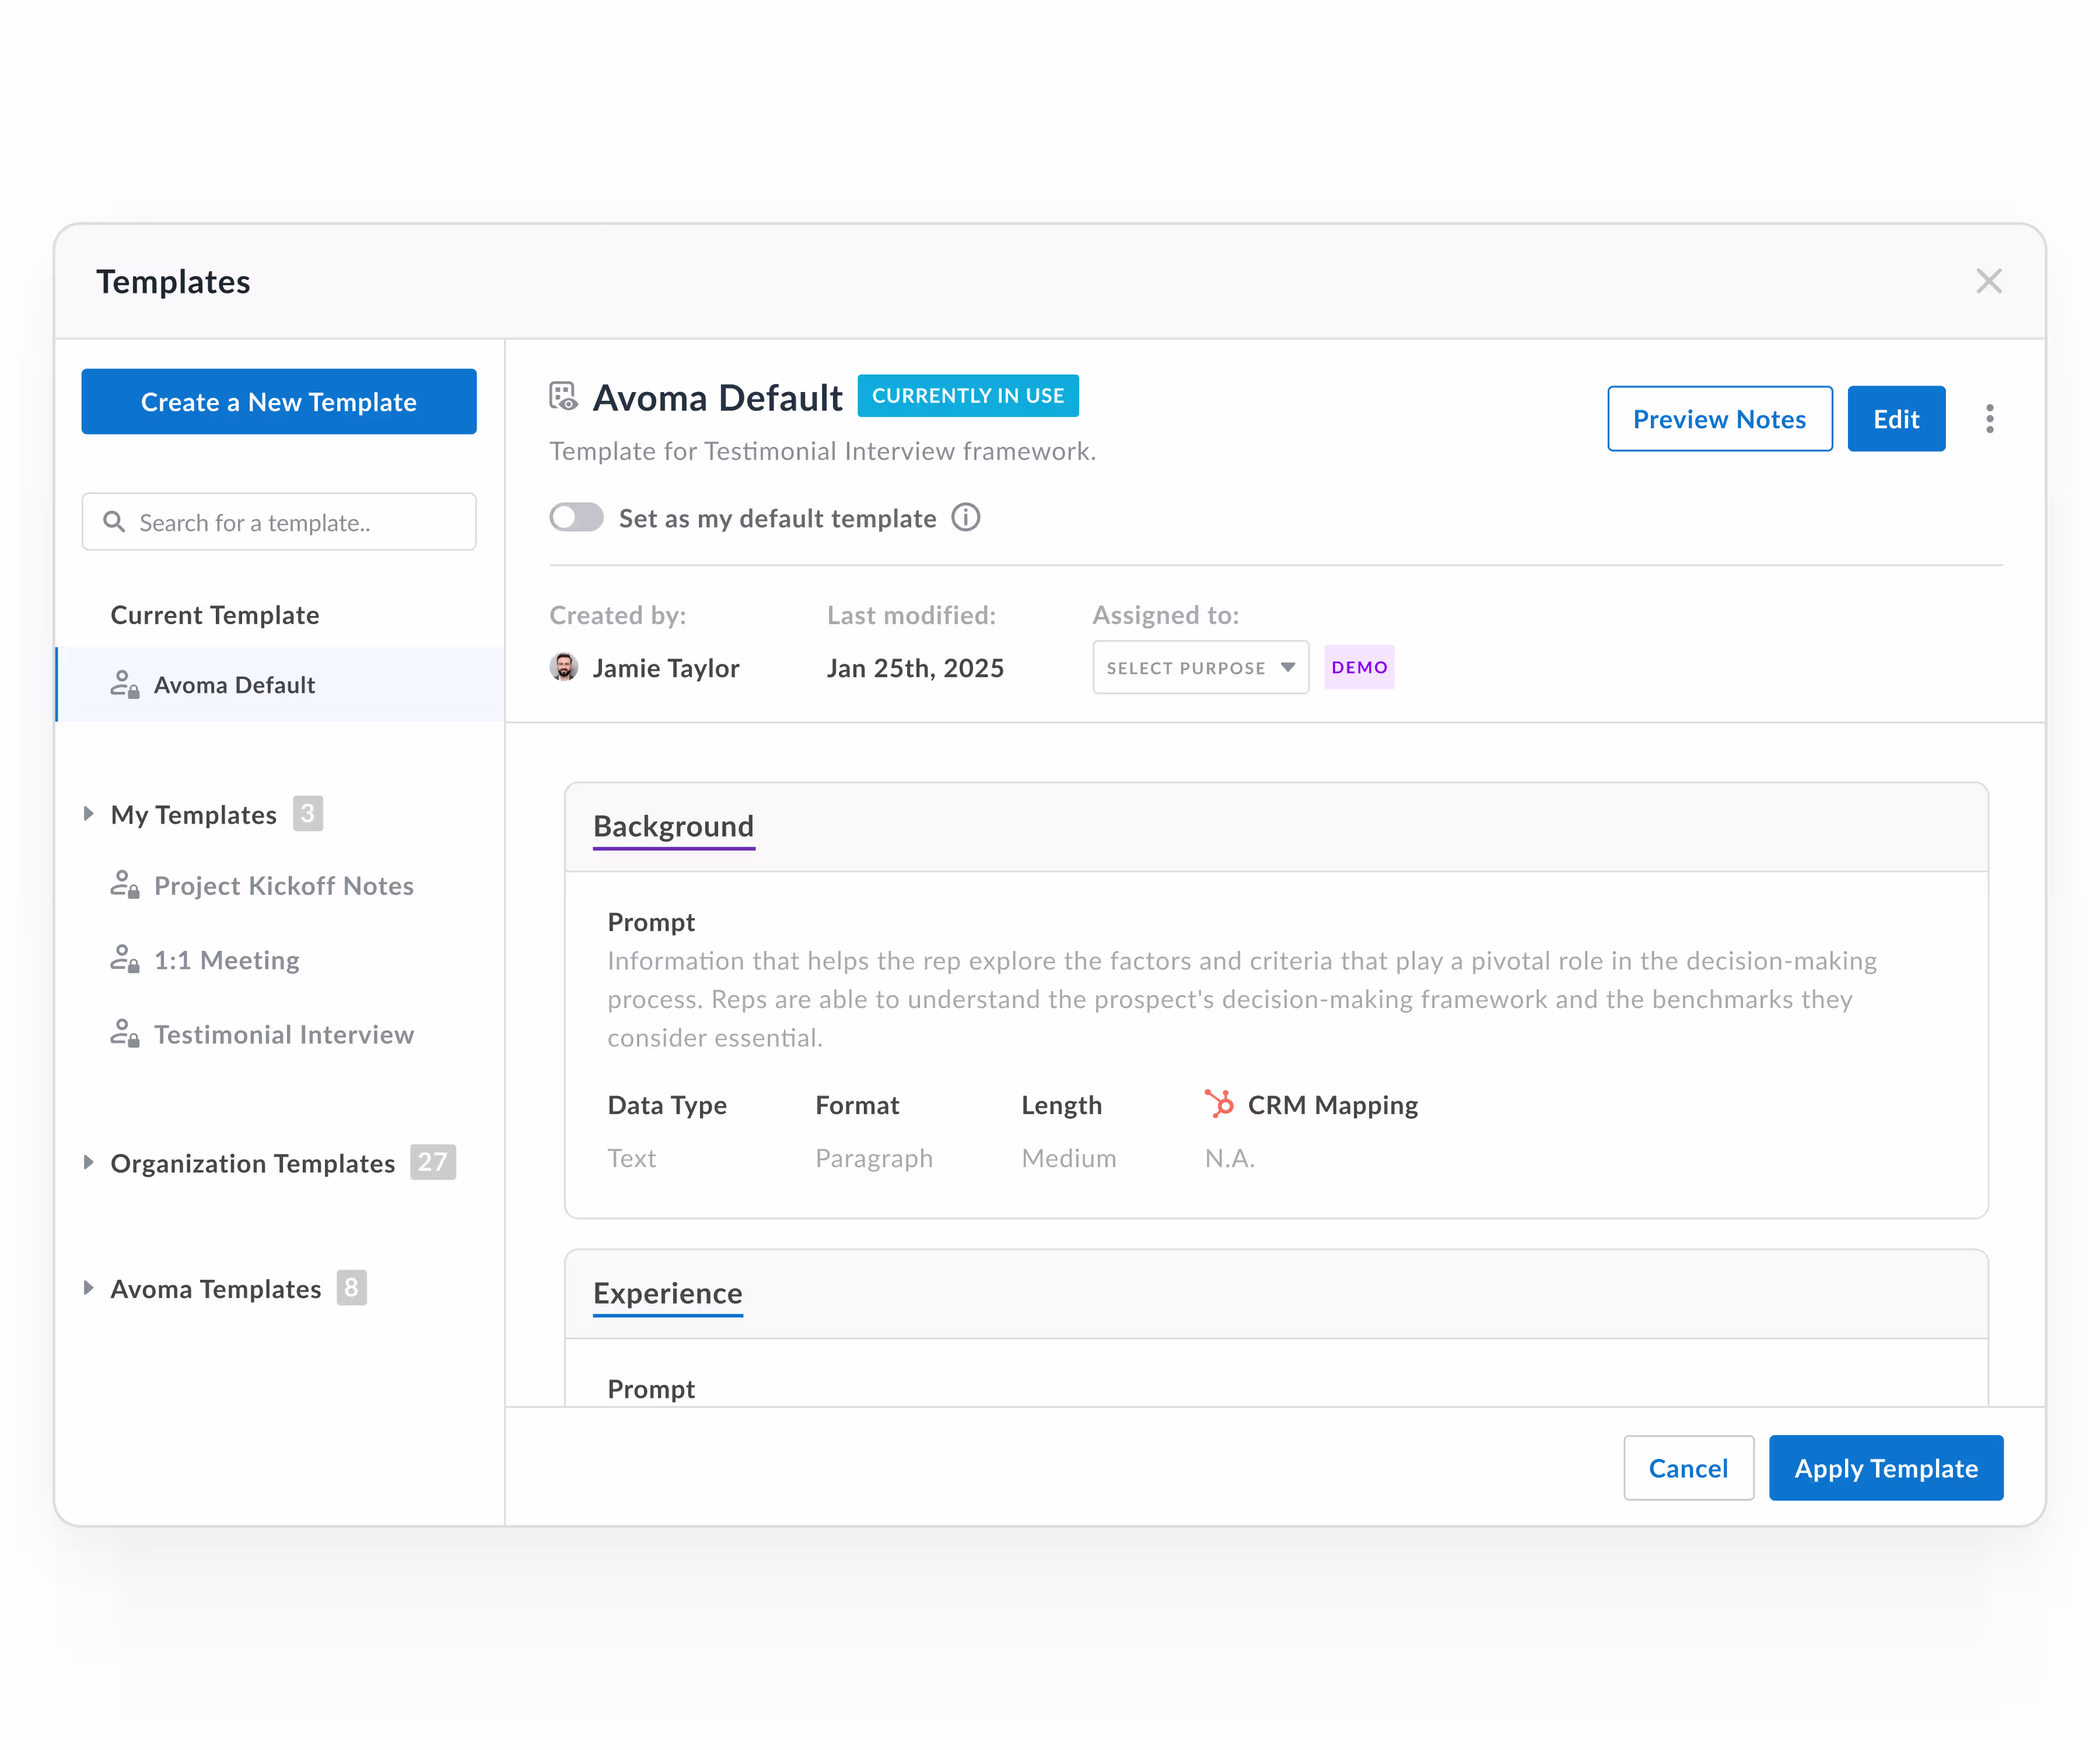Click the template icon beside Avoma Default title
Image resolution: width=2100 pixels, height=1750 pixels.
(x=563, y=397)
